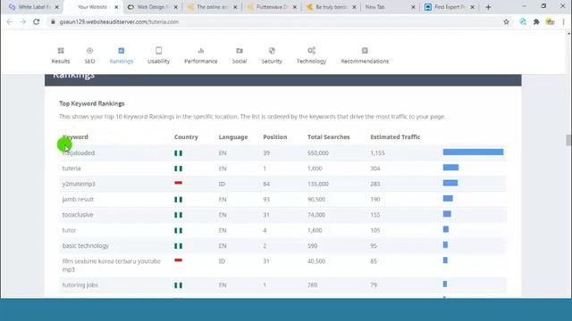Click the 1,155 estimated traffic value
Image resolution: width=572 pixels, height=321 pixels.
click(x=377, y=152)
